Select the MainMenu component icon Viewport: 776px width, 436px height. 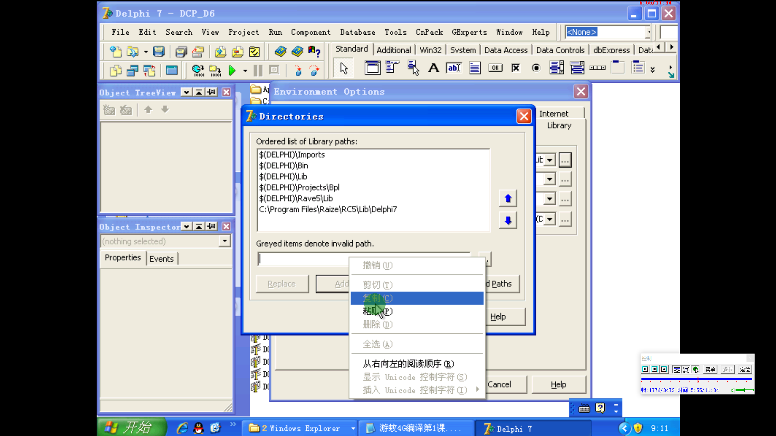pos(392,68)
